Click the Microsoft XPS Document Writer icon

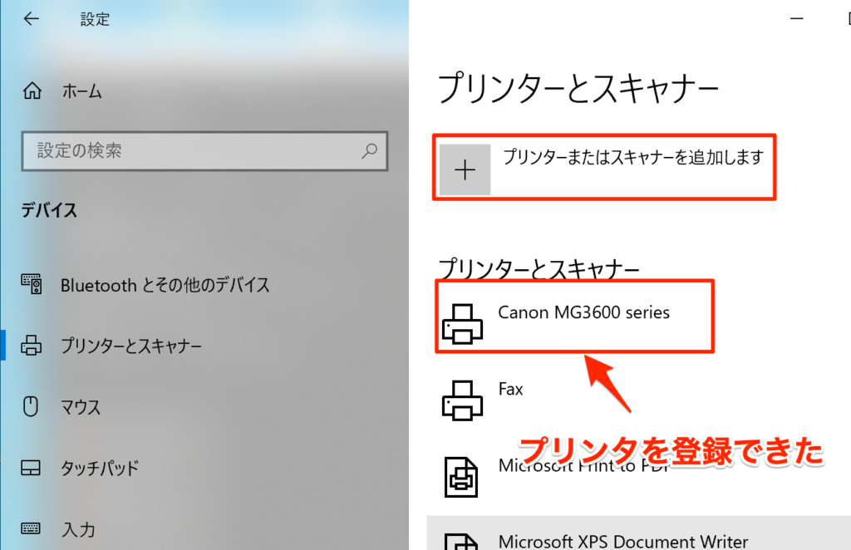(x=460, y=542)
